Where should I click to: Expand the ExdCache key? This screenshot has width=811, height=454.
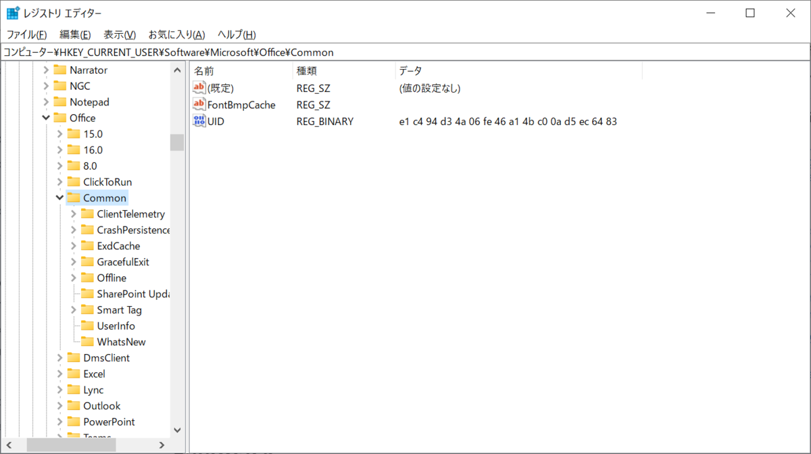(x=73, y=246)
